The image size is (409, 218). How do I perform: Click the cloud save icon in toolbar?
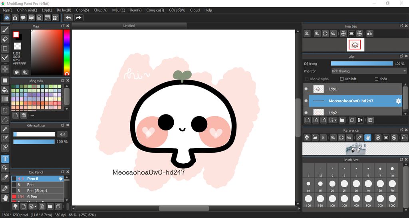point(7,18)
